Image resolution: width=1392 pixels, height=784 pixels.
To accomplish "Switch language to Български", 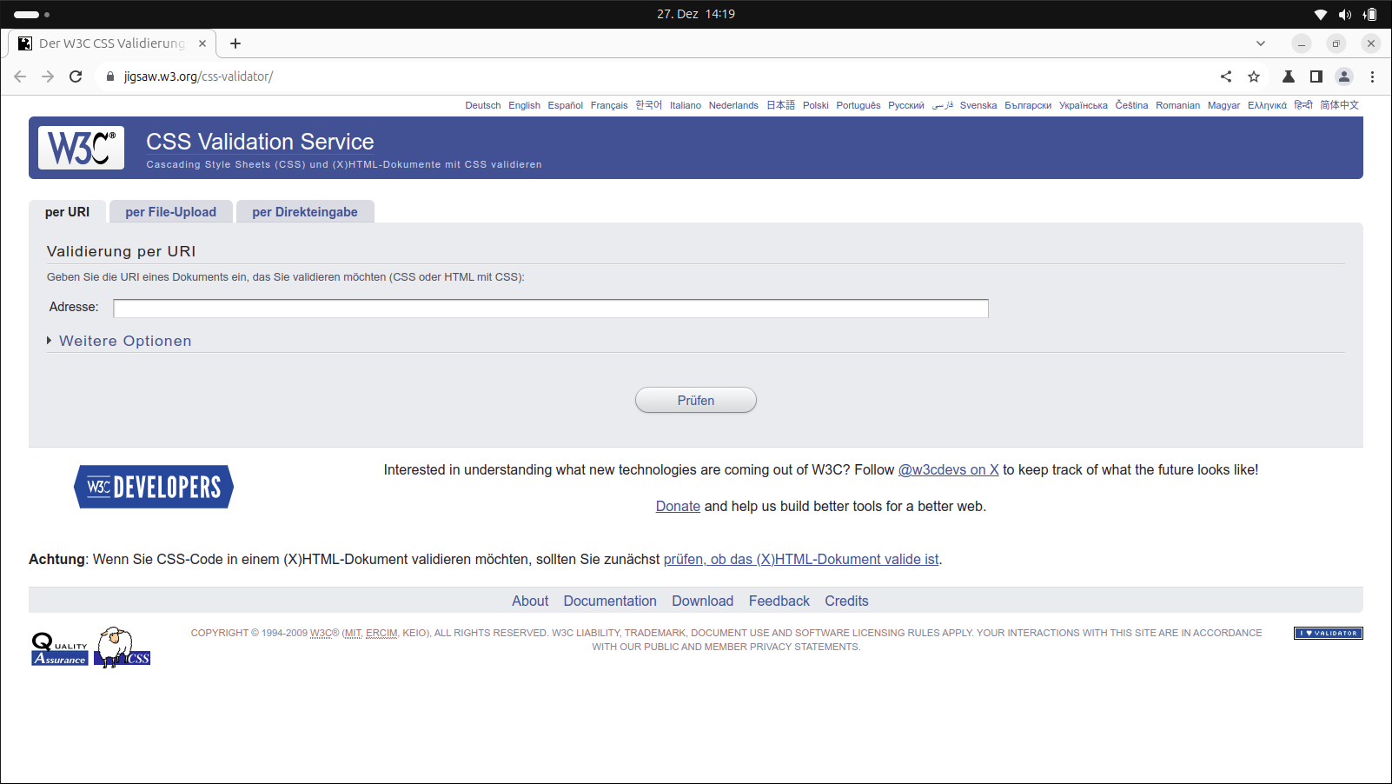I will [1028, 105].
